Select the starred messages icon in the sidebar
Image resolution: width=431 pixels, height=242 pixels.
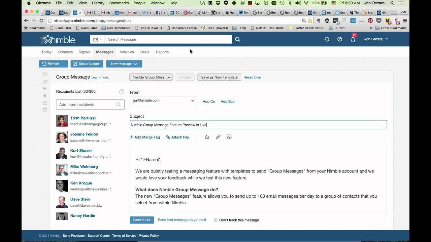point(44,95)
